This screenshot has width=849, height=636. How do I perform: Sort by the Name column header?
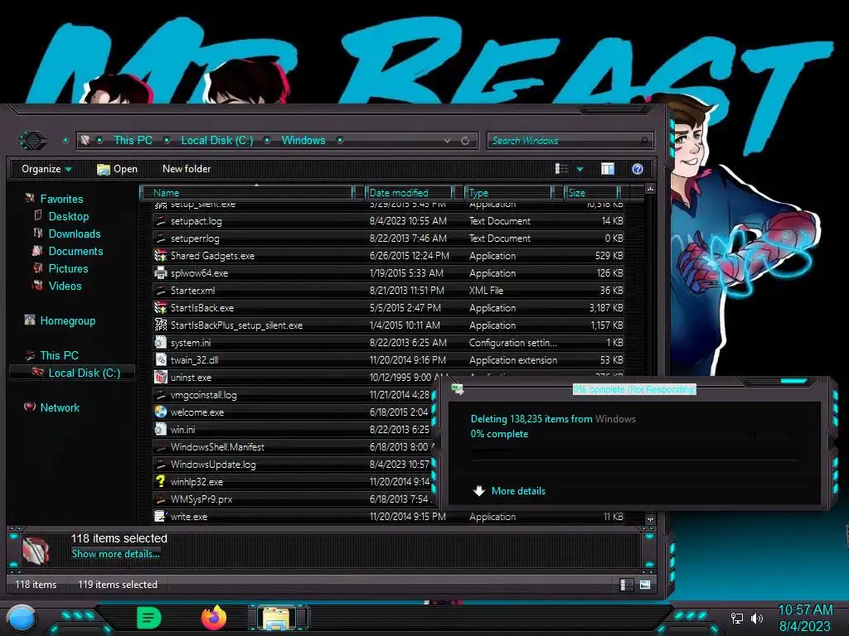(x=246, y=192)
